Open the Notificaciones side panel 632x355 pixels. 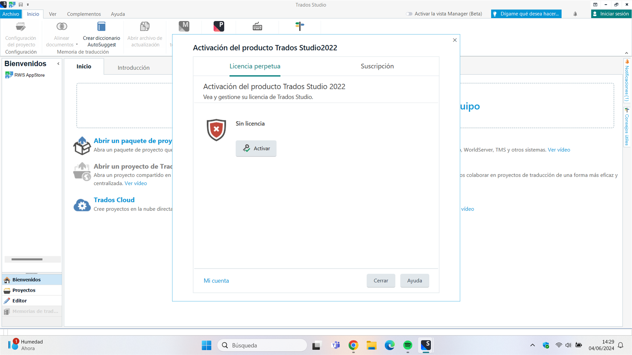point(627,81)
